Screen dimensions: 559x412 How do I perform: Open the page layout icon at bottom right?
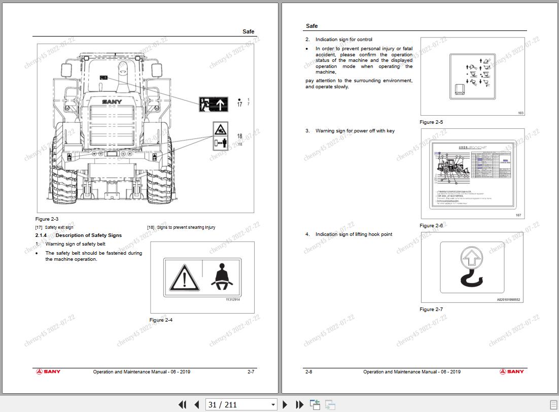[553, 405]
